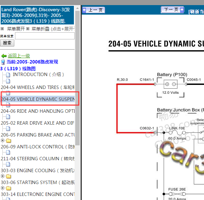
Task: Click the Land Rover Discovery-3 title header
Action: click(37, 15)
